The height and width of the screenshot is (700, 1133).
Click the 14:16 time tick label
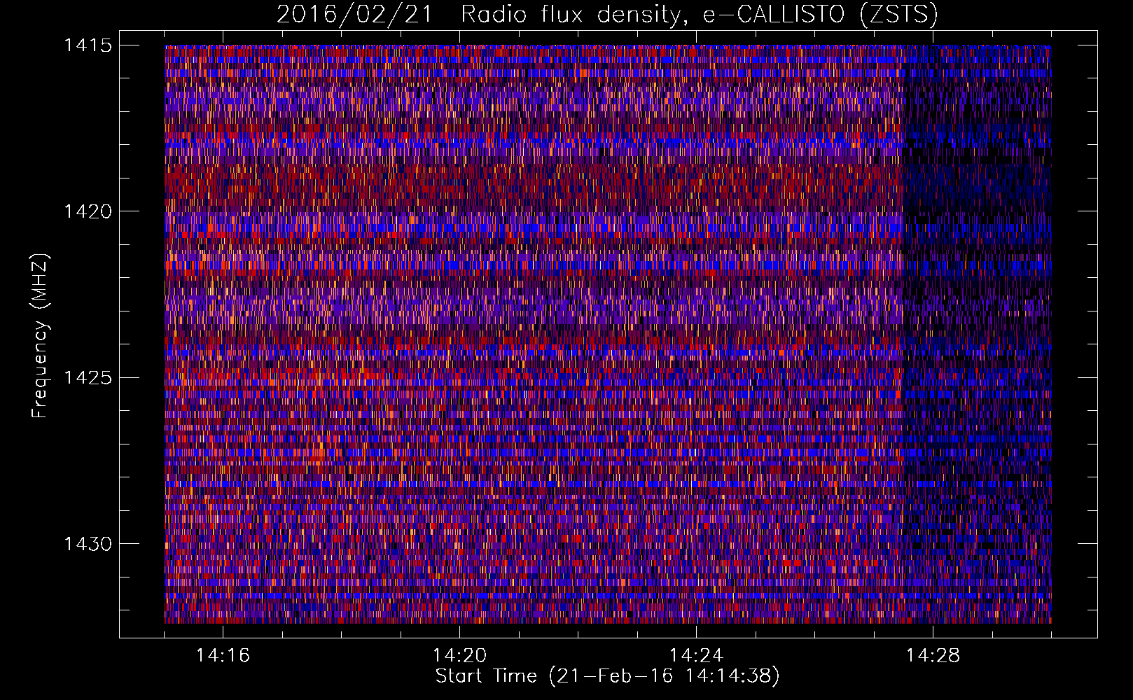pos(223,656)
